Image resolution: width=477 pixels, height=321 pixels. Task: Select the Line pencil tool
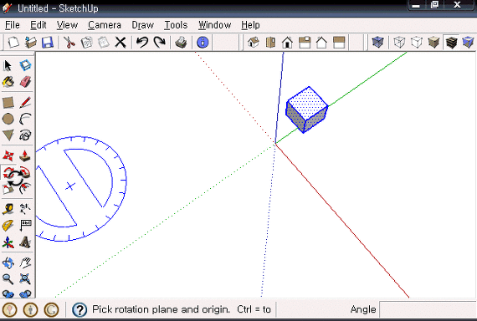(25, 103)
